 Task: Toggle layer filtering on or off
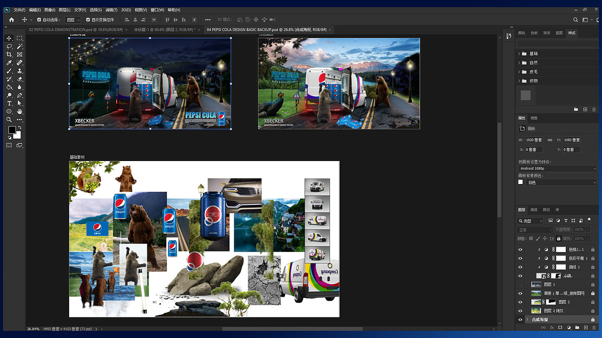click(x=589, y=220)
